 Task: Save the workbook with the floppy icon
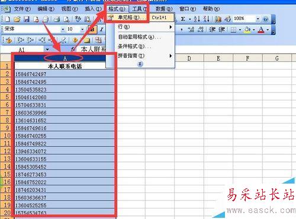point(27,19)
